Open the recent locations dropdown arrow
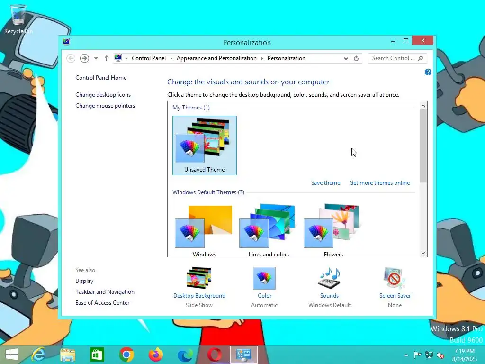The height and width of the screenshot is (364, 485). pos(96,58)
